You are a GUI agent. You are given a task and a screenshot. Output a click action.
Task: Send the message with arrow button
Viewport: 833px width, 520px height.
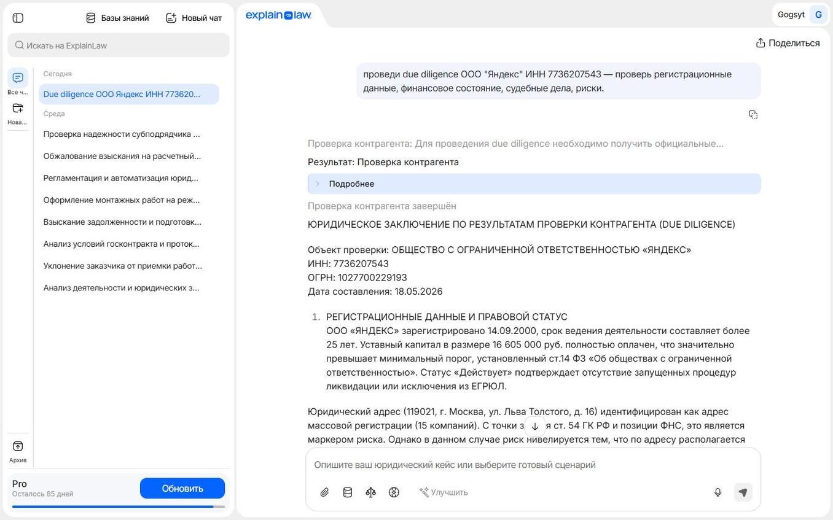pos(743,492)
